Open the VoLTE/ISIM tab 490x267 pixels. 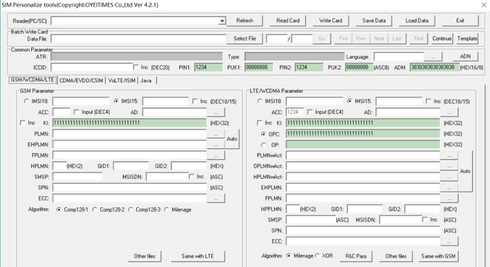[122, 81]
